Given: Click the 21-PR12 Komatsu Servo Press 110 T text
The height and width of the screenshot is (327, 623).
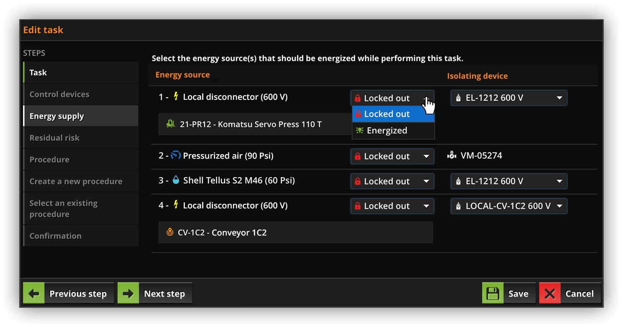Looking at the screenshot, I should (x=251, y=124).
